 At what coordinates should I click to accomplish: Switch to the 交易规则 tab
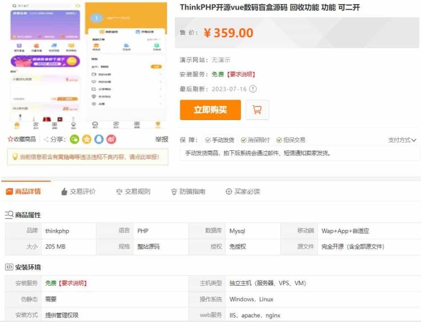click(x=133, y=191)
